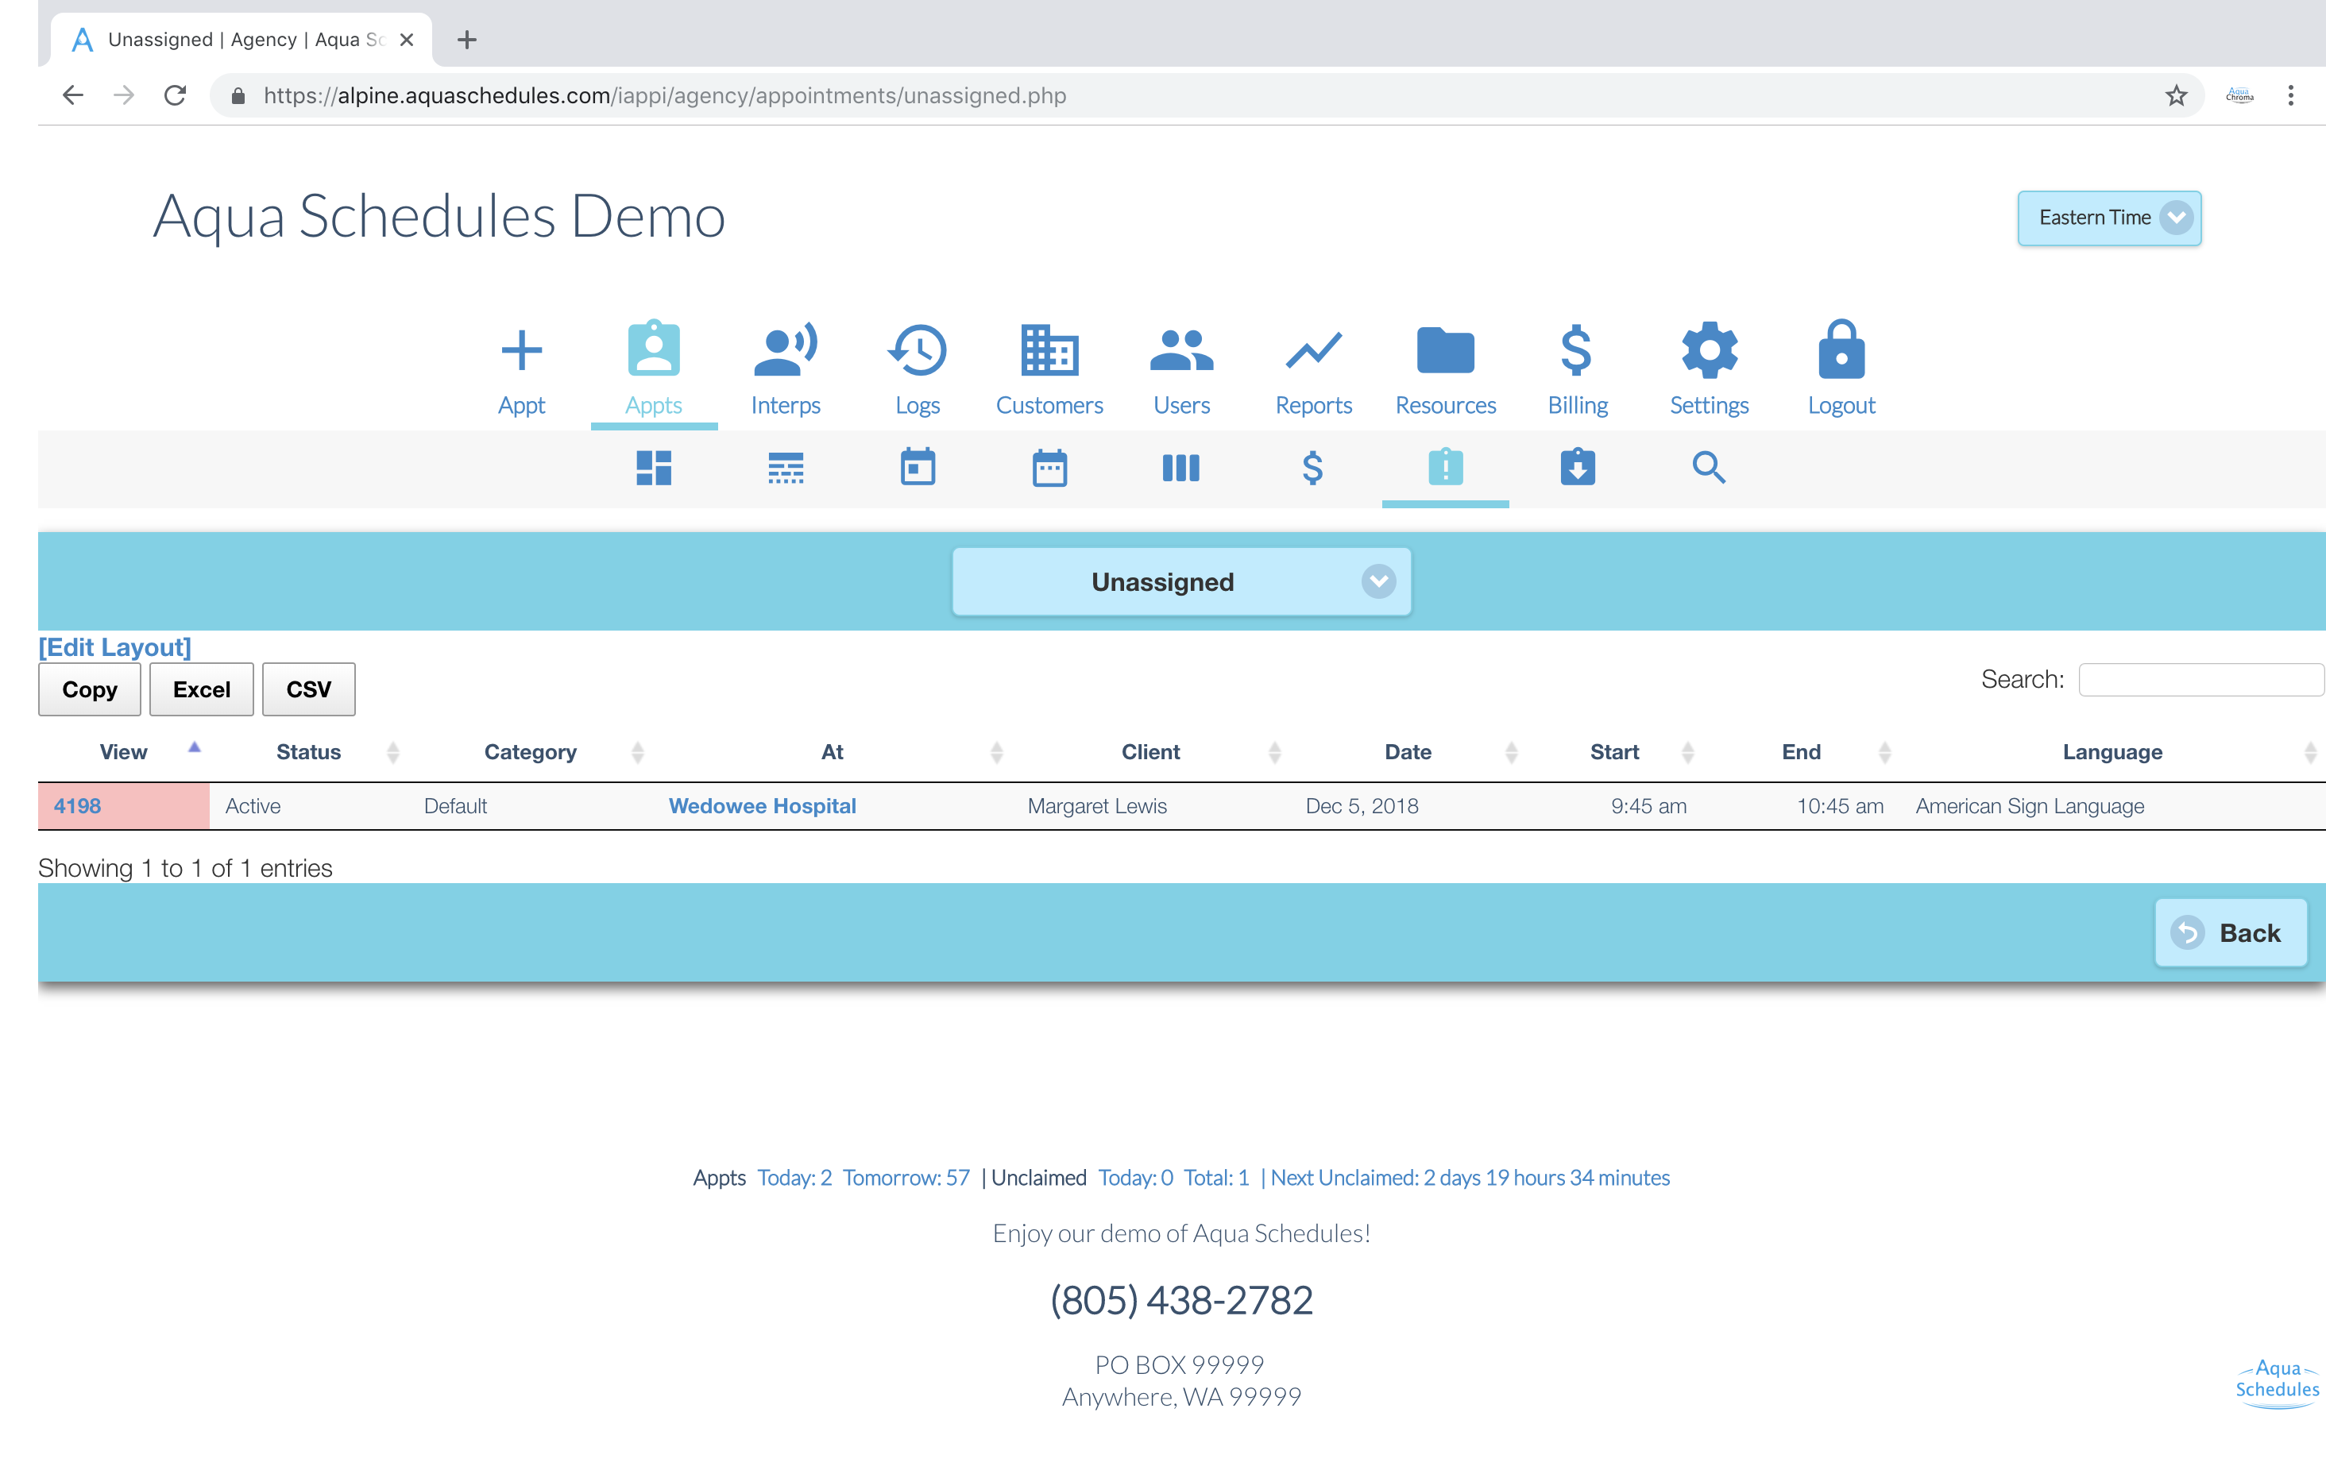The width and height of the screenshot is (2326, 1474).
Task: Close the Unassigned browser tab
Action: (x=407, y=40)
